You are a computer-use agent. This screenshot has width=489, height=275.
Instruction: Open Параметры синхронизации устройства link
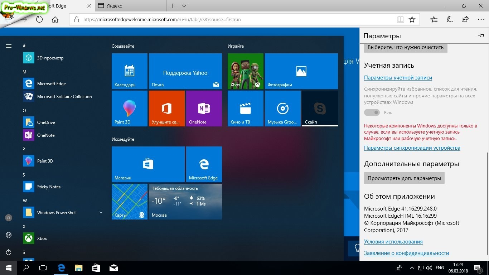click(412, 148)
